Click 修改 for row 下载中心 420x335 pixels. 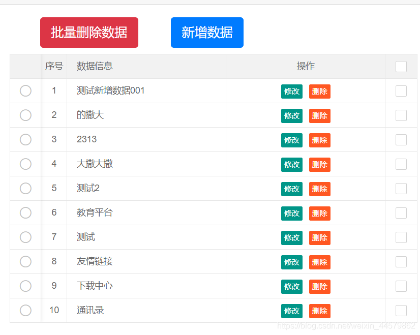292,287
